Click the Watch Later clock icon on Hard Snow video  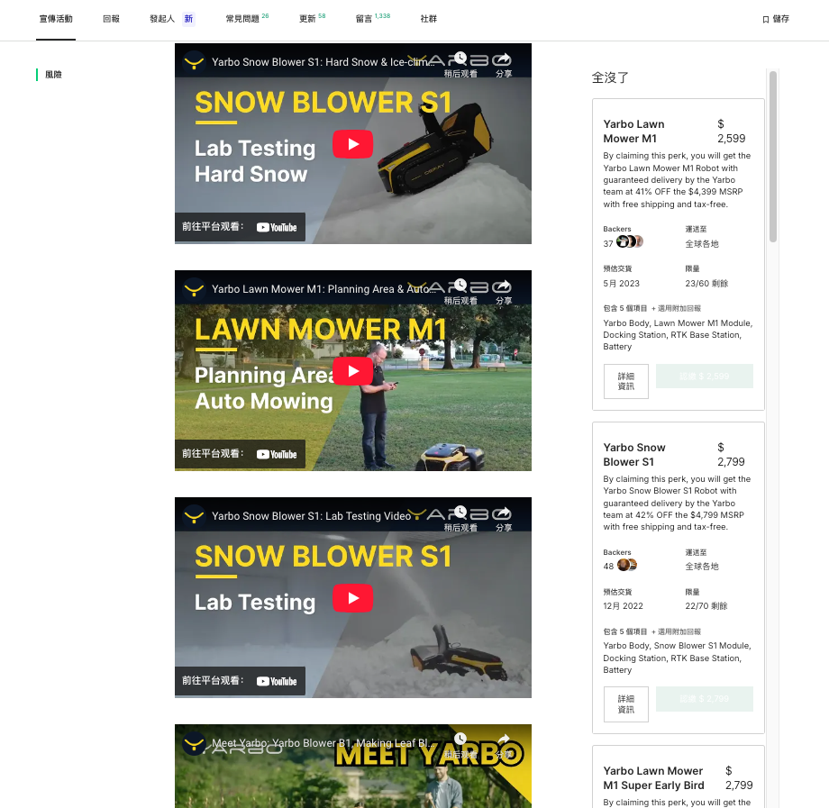coord(460,59)
